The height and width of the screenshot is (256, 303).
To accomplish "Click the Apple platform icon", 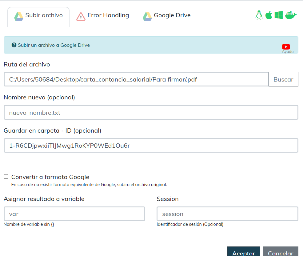I will tap(269, 15).
